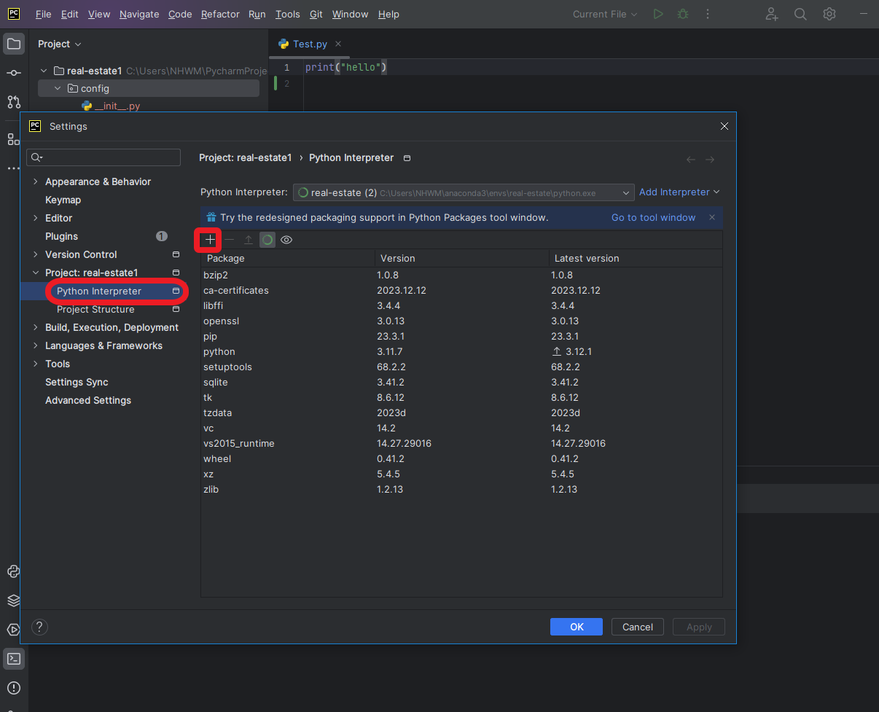Open the Refactor menu
This screenshot has width=879, height=712.
pos(220,14)
